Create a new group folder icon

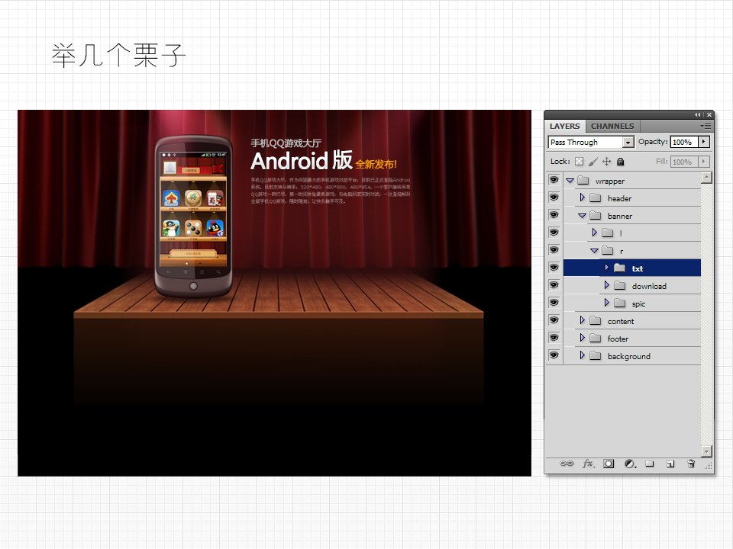[x=650, y=464]
